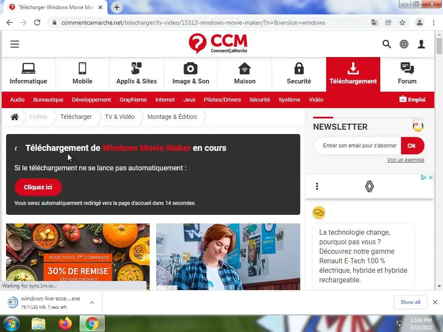Bookmark this page with star icon
443x332 pixels.
point(402,22)
